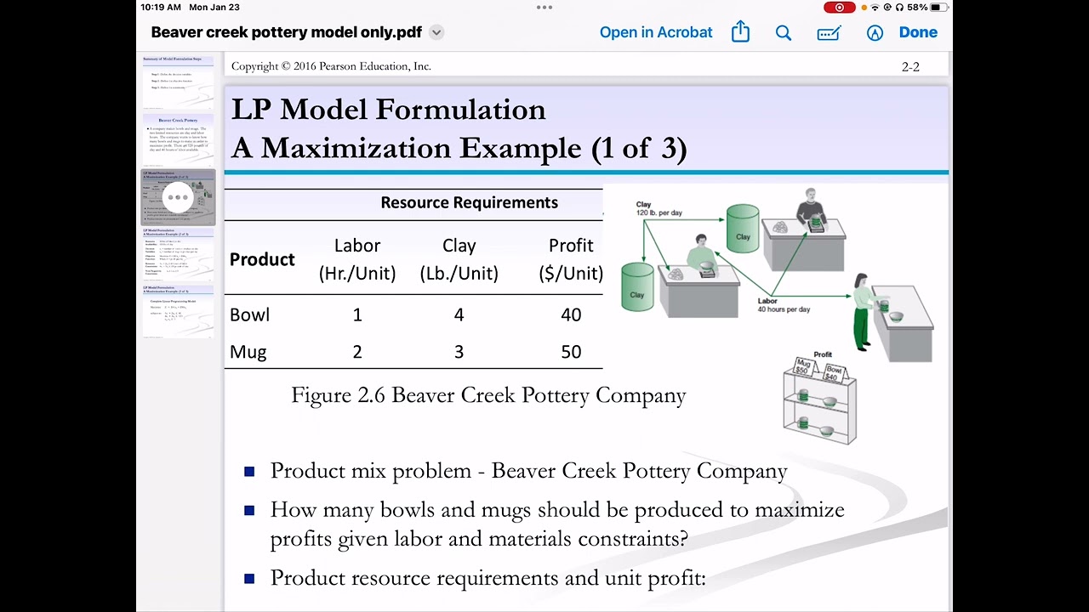The image size is (1089, 612).
Task: Tap the Profit ($/Unit) column header
Action: [571, 259]
